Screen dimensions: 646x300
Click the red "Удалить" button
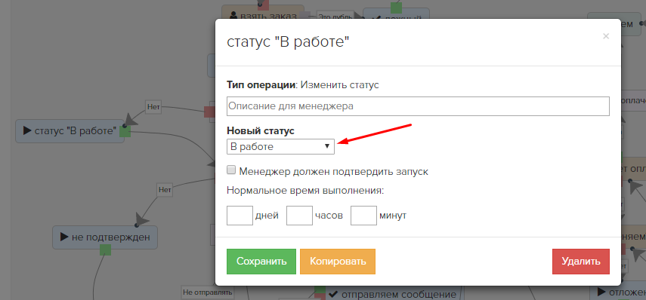click(581, 262)
